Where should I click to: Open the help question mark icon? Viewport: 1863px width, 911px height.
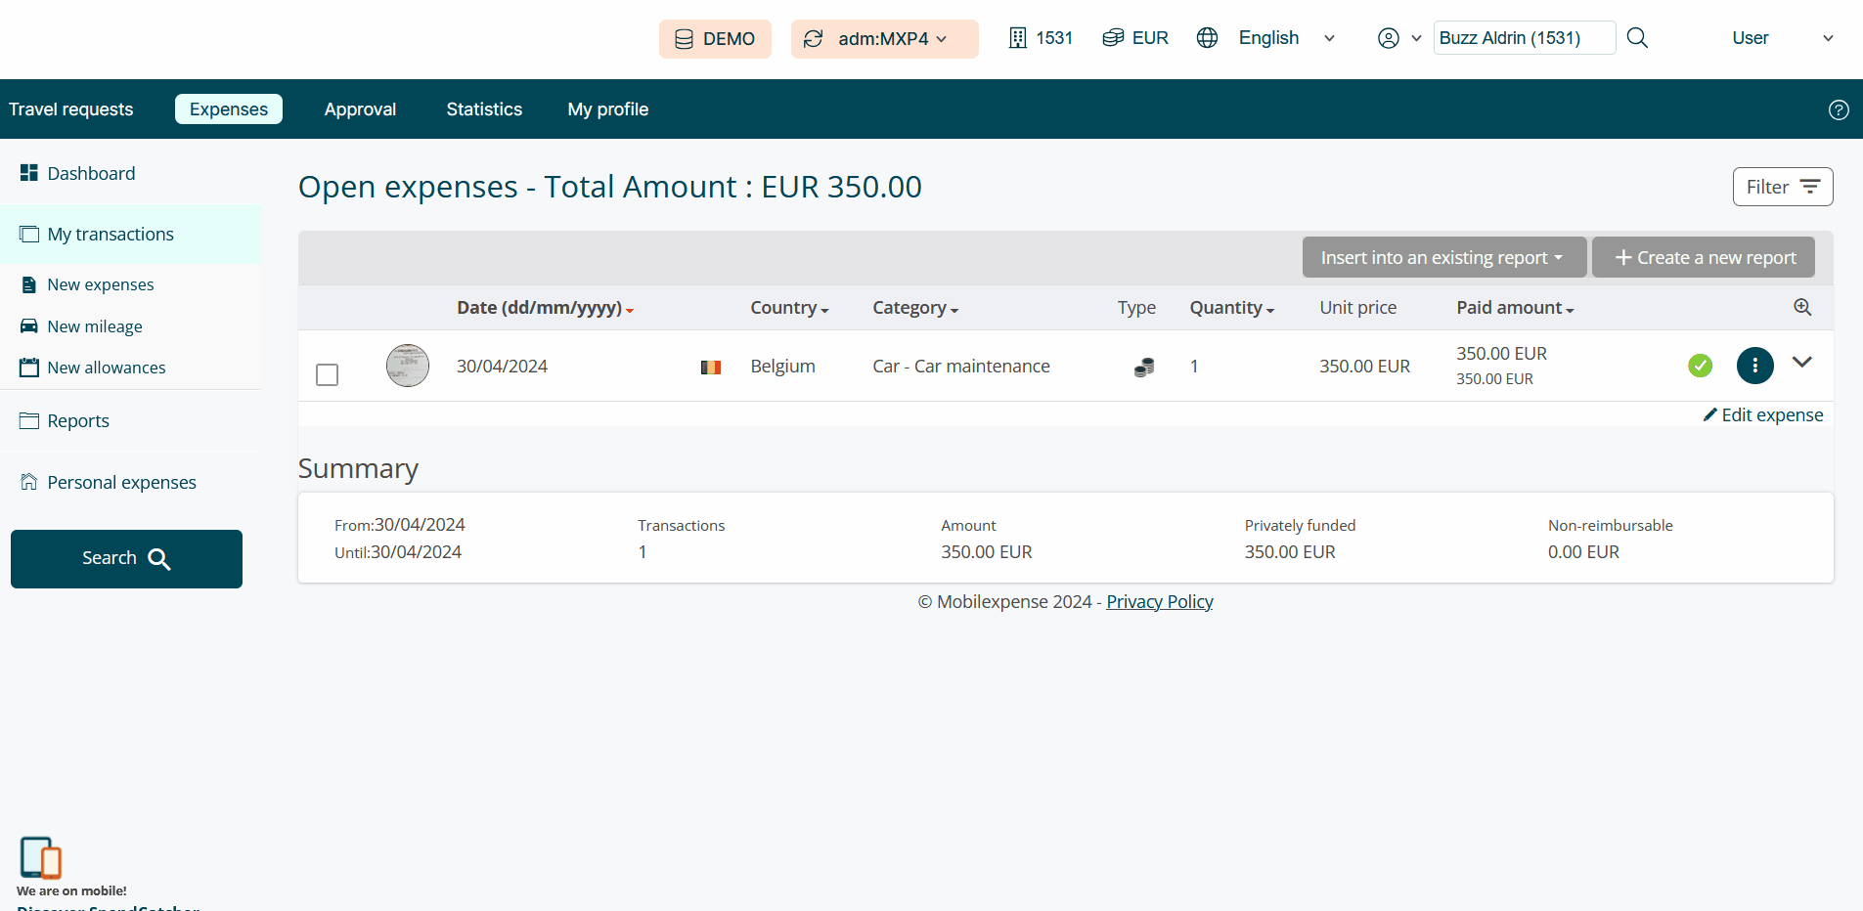point(1839,109)
